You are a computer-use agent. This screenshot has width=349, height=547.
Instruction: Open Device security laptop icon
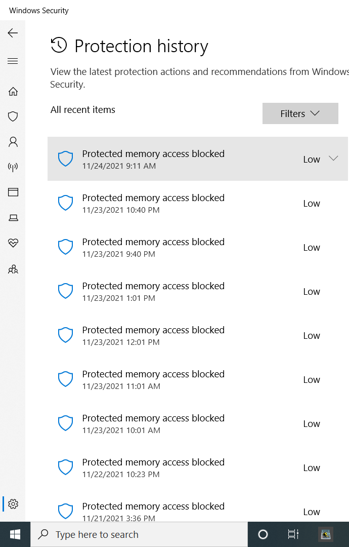[x=13, y=217]
